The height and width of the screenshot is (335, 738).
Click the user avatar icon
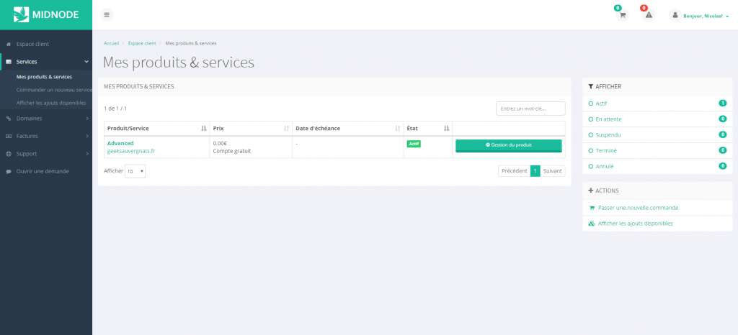click(x=675, y=15)
